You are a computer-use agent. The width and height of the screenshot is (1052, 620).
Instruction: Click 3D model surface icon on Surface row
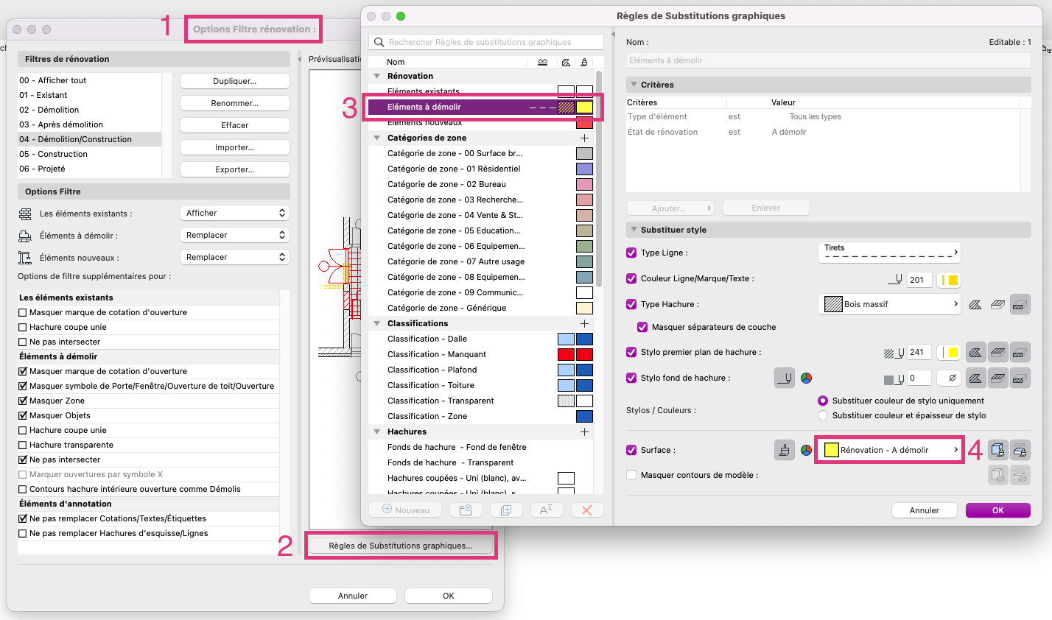997,450
